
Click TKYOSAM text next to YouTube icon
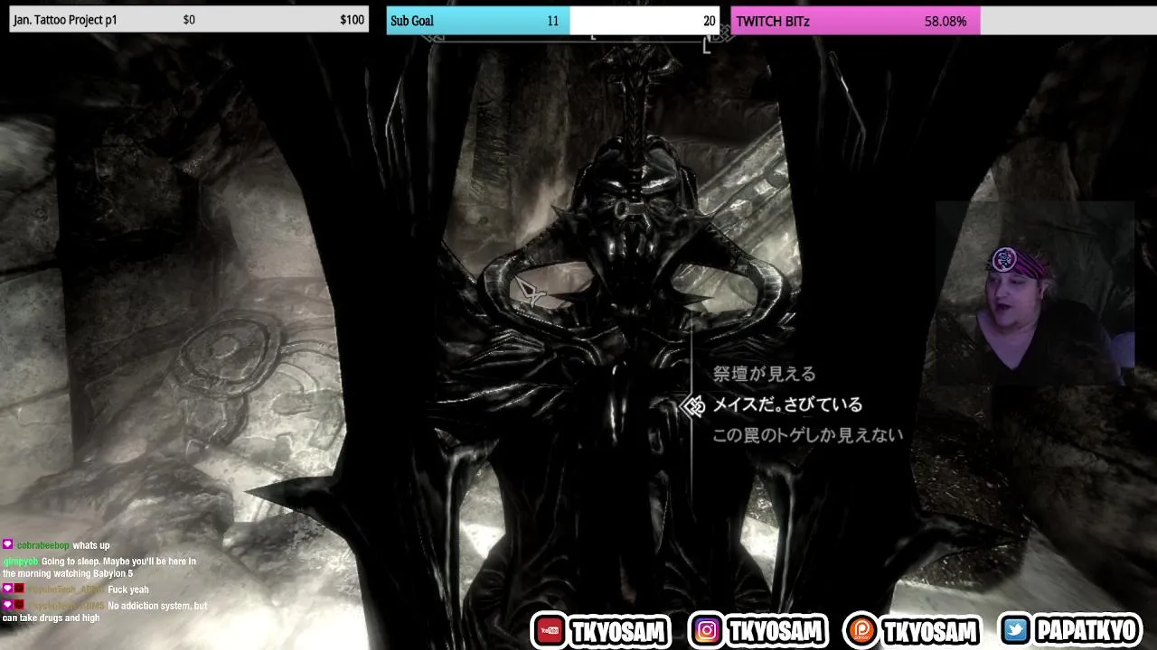click(618, 631)
